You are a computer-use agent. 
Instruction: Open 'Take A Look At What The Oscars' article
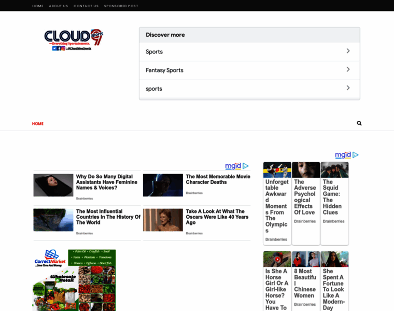218,217
